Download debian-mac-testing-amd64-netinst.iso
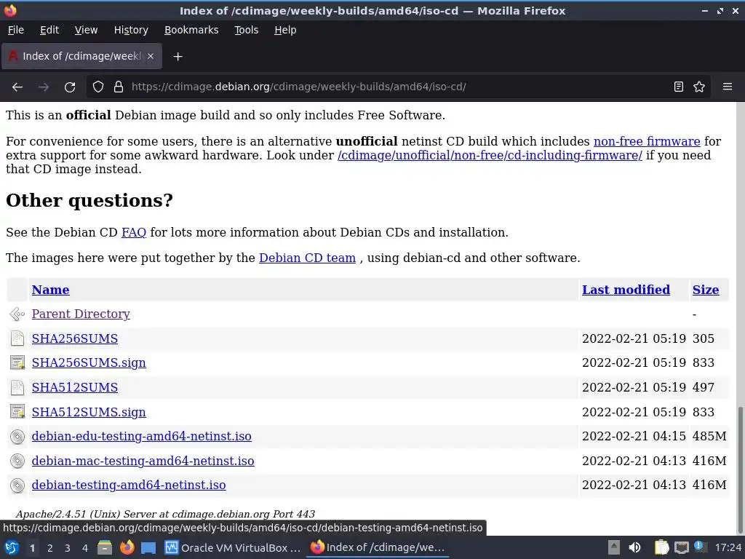745x559 pixels. tap(143, 461)
